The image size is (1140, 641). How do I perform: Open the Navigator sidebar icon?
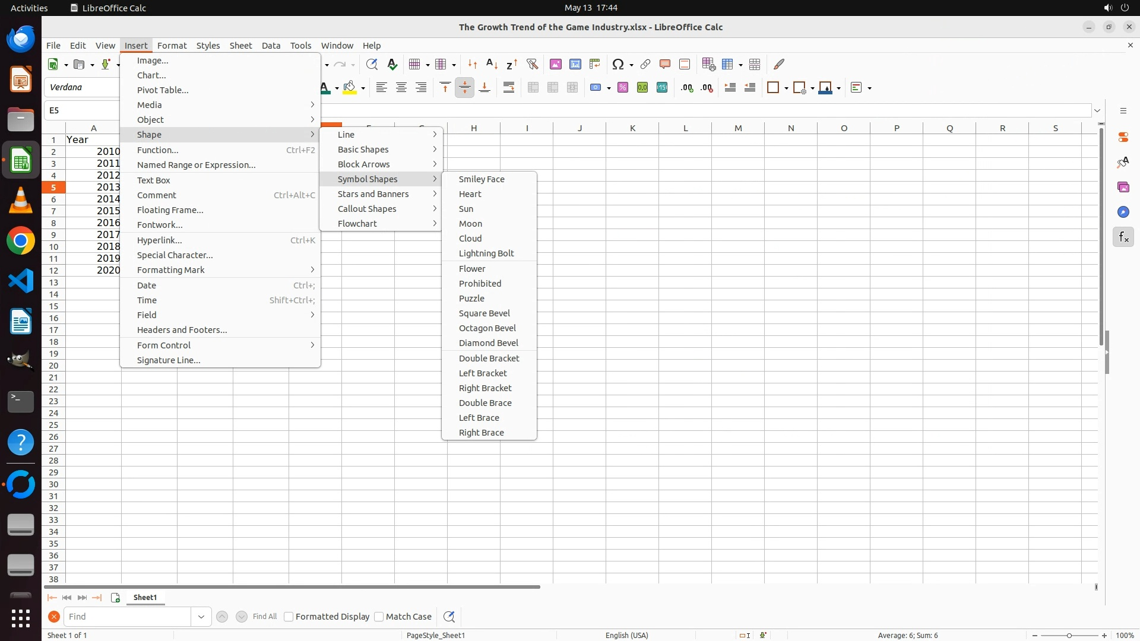click(x=1123, y=212)
